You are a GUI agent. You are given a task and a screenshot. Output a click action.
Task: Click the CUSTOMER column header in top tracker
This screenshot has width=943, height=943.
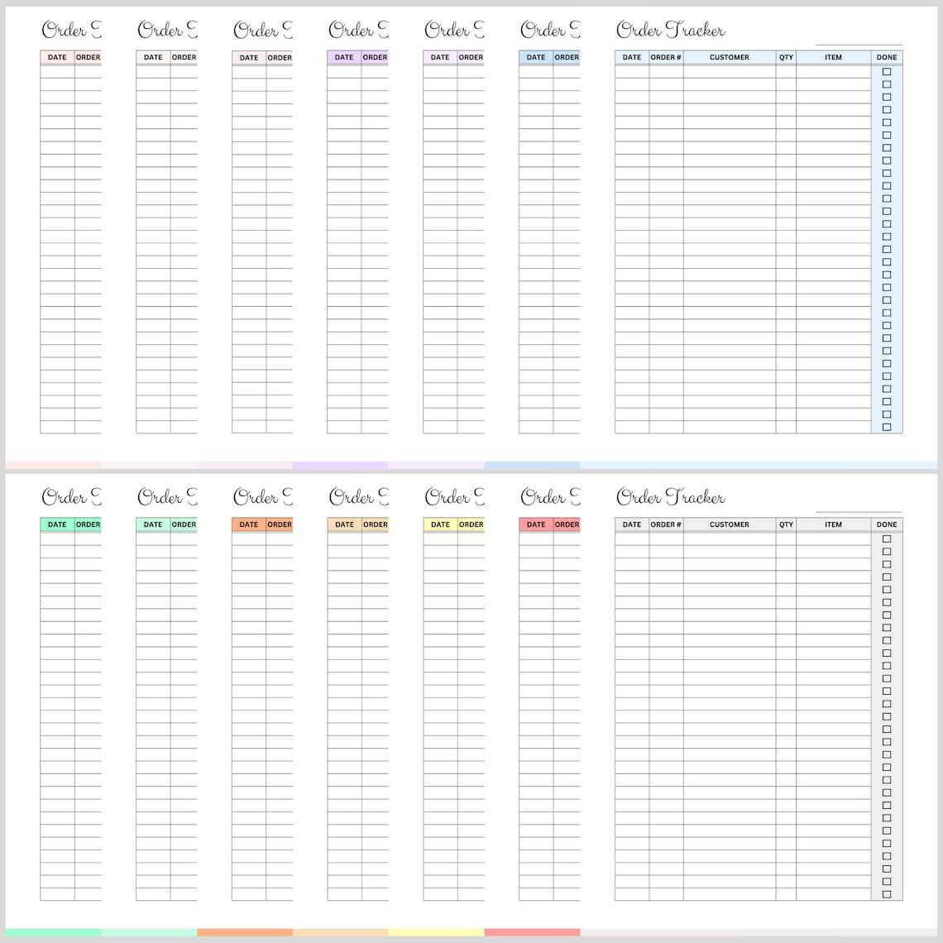coord(729,57)
